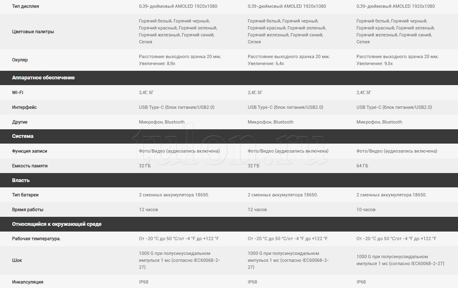Click the 'Шок' row label

pyautogui.click(x=17, y=260)
